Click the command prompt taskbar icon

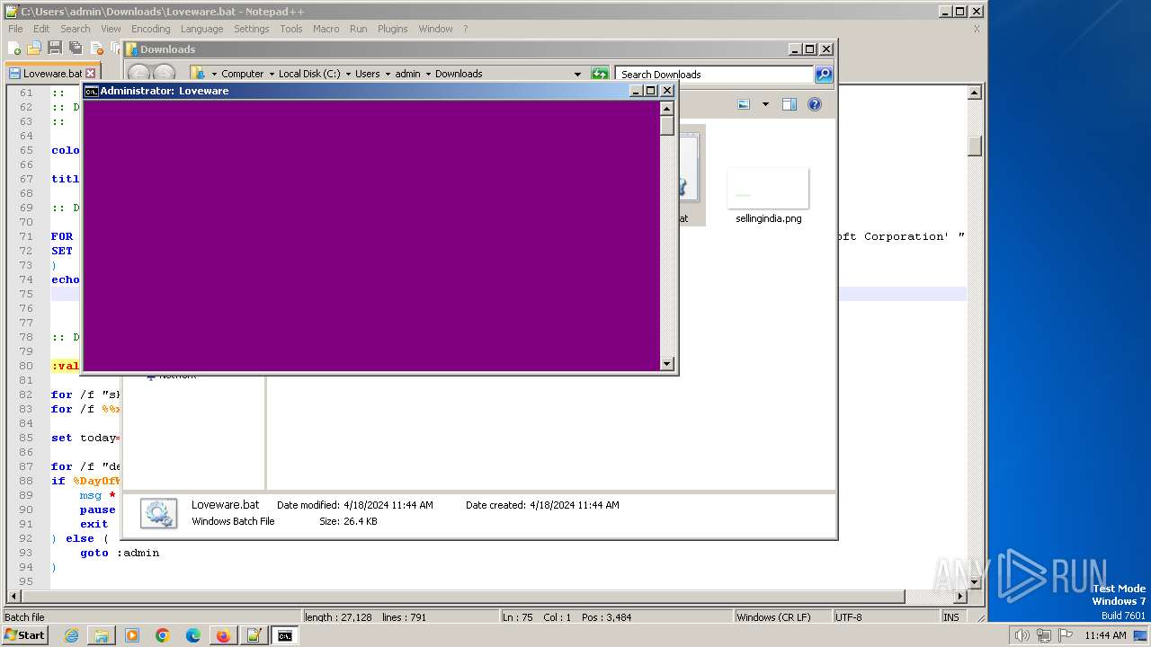(x=285, y=635)
